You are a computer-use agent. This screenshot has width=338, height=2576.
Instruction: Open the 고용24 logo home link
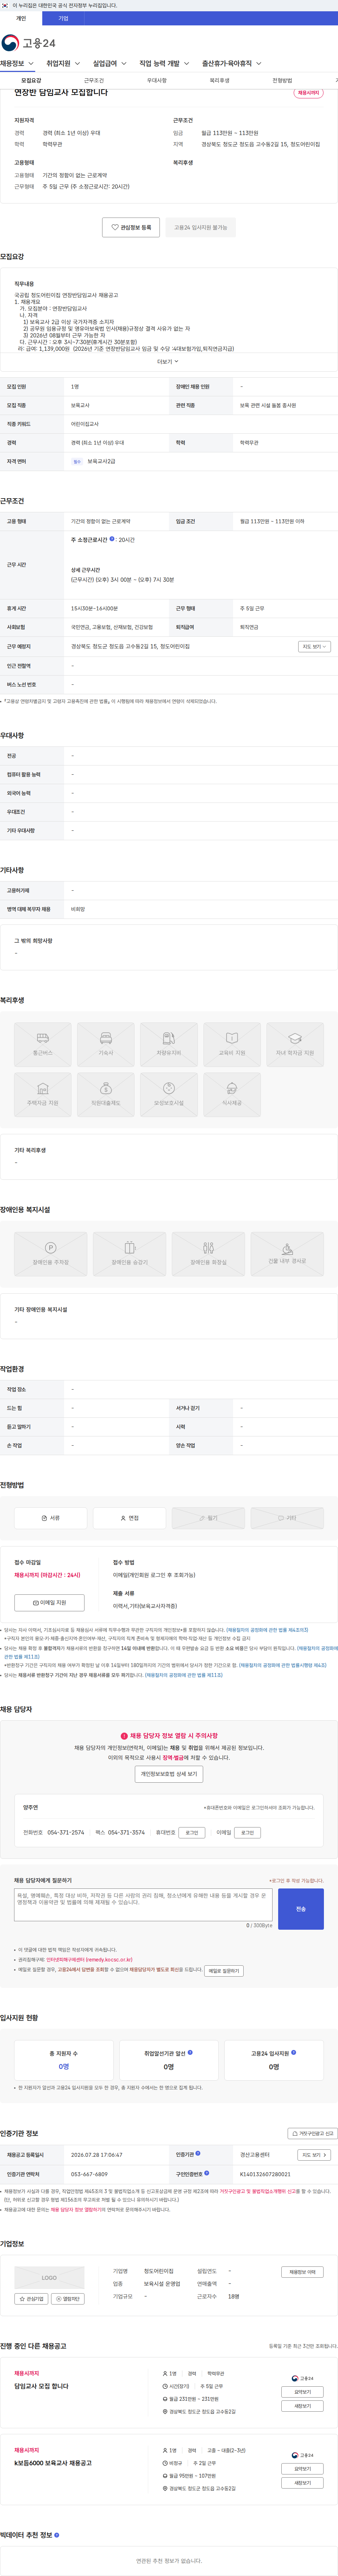click(x=29, y=43)
